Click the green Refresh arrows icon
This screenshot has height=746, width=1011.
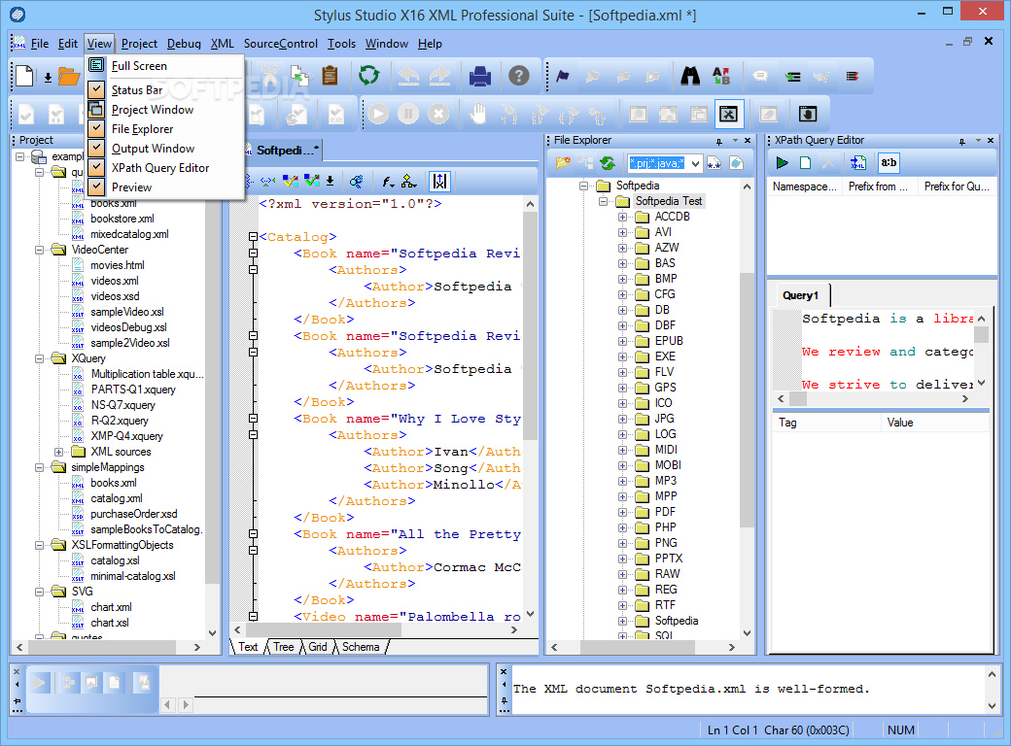pos(368,76)
